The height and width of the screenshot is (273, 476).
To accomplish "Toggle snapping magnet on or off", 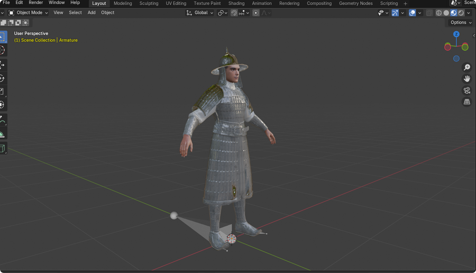I will coord(234,13).
